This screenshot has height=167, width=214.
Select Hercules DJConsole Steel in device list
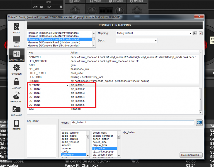pyautogui.click(x=53, y=46)
